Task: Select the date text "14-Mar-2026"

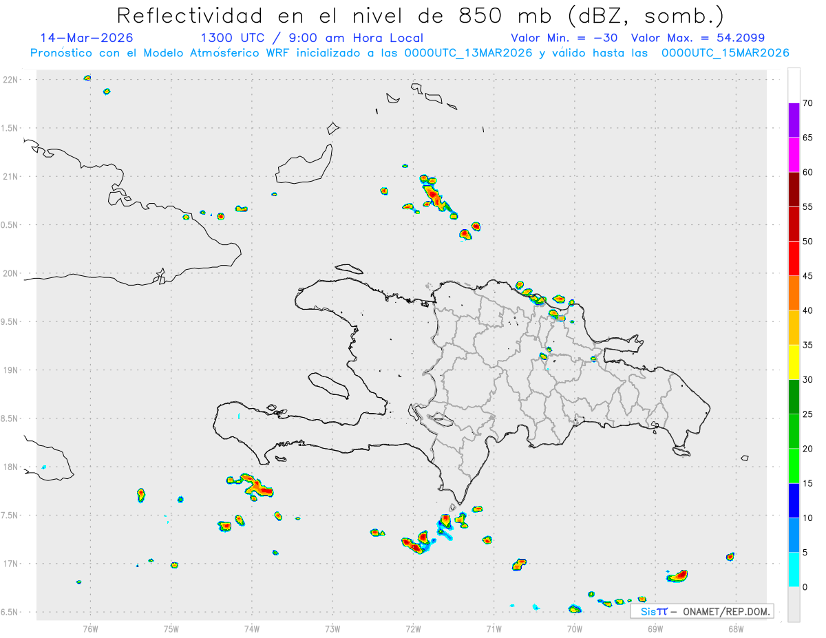Action: pos(87,38)
